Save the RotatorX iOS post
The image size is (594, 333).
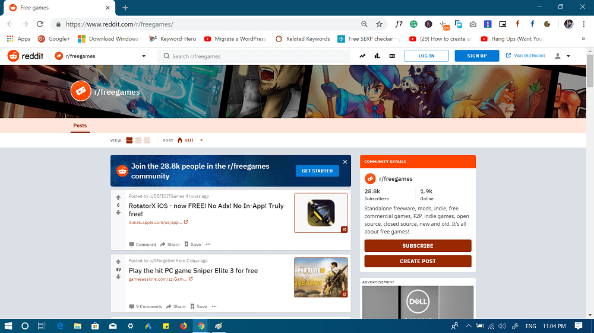(192, 245)
